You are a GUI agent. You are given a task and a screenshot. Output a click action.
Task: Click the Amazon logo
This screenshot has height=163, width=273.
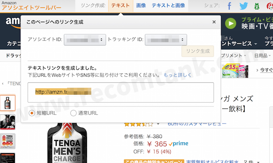(12, 22)
